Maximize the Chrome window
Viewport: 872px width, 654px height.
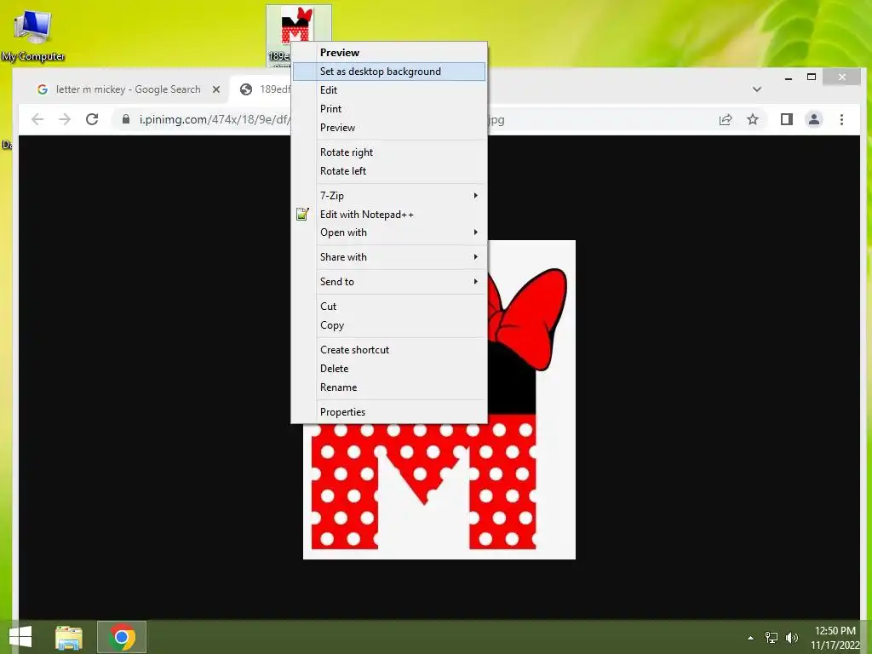pos(812,77)
